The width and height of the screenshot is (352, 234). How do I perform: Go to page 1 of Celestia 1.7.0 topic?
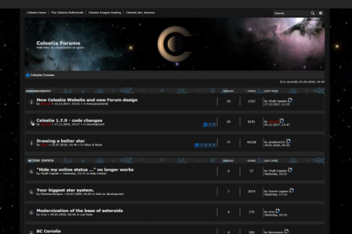pyautogui.click(x=210, y=125)
